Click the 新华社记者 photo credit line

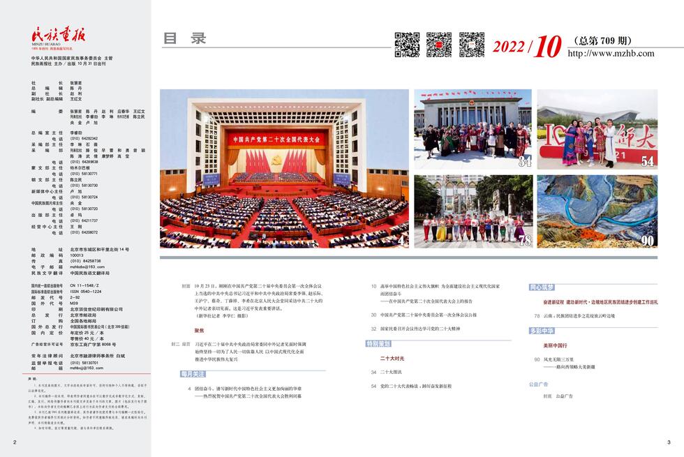coord(223,315)
